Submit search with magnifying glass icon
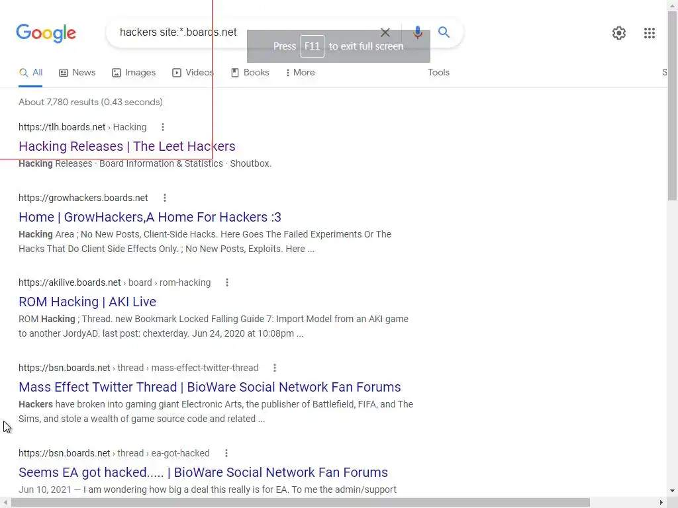This screenshot has width=678, height=508. tap(444, 32)
